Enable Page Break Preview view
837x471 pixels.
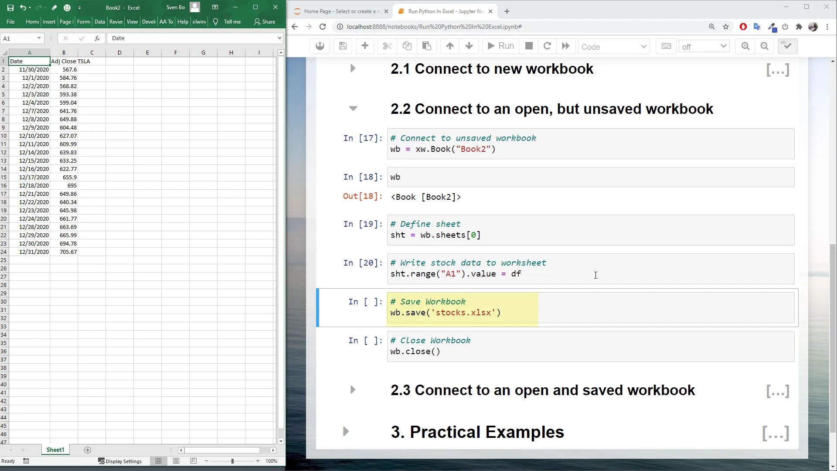[194, 461]
